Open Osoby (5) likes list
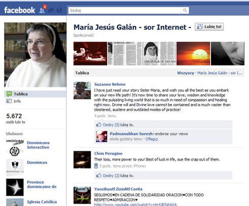Viewport: 249px width, 206px height. (111, 125)
